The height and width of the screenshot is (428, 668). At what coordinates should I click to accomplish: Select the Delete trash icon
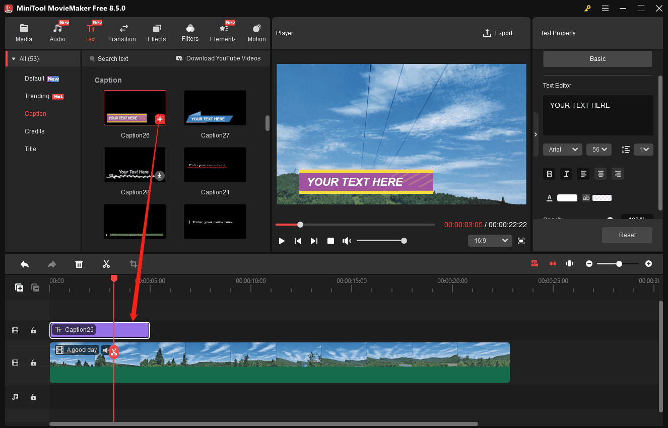pyautogui.click(x=79, y=263)
